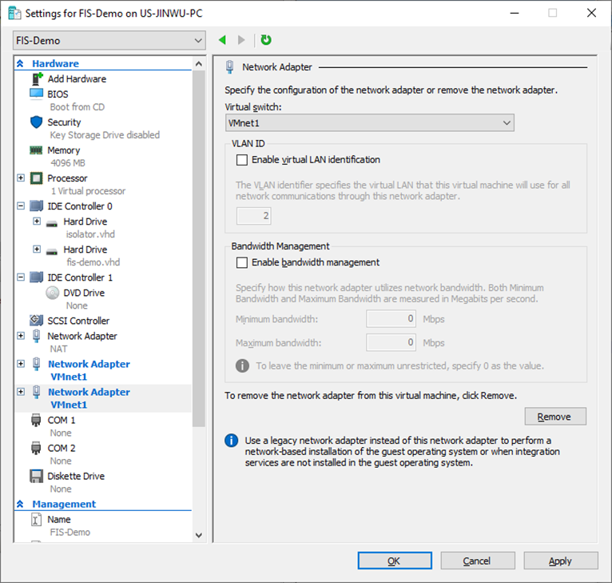Click the isolator.vhd Hard Drive icon
This screenshot has width=612, height=583.
click(x=52, y=223)
